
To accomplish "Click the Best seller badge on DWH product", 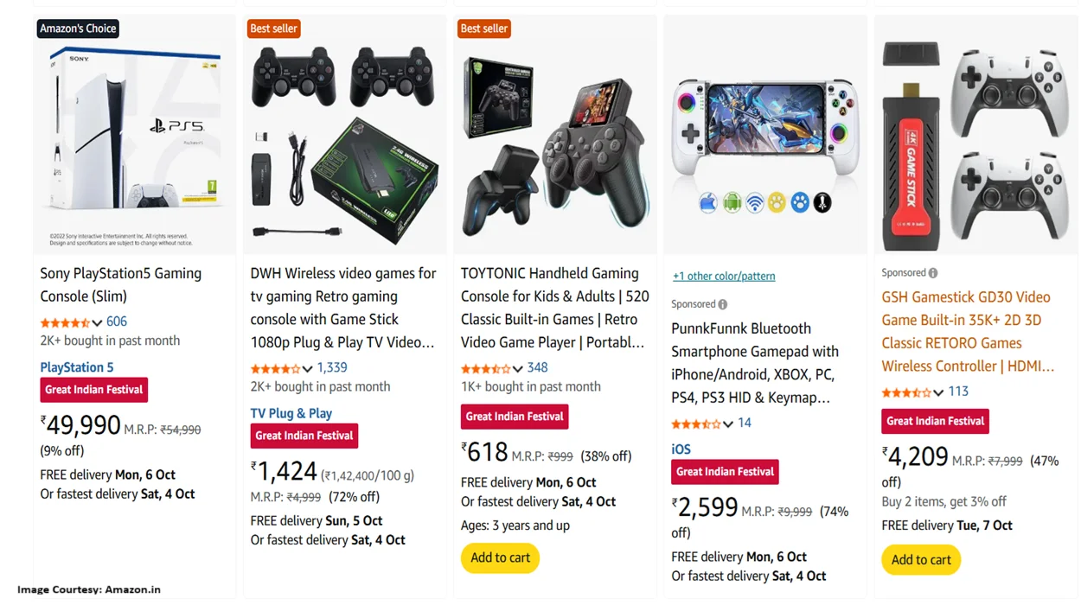I will tap(273, 29).
